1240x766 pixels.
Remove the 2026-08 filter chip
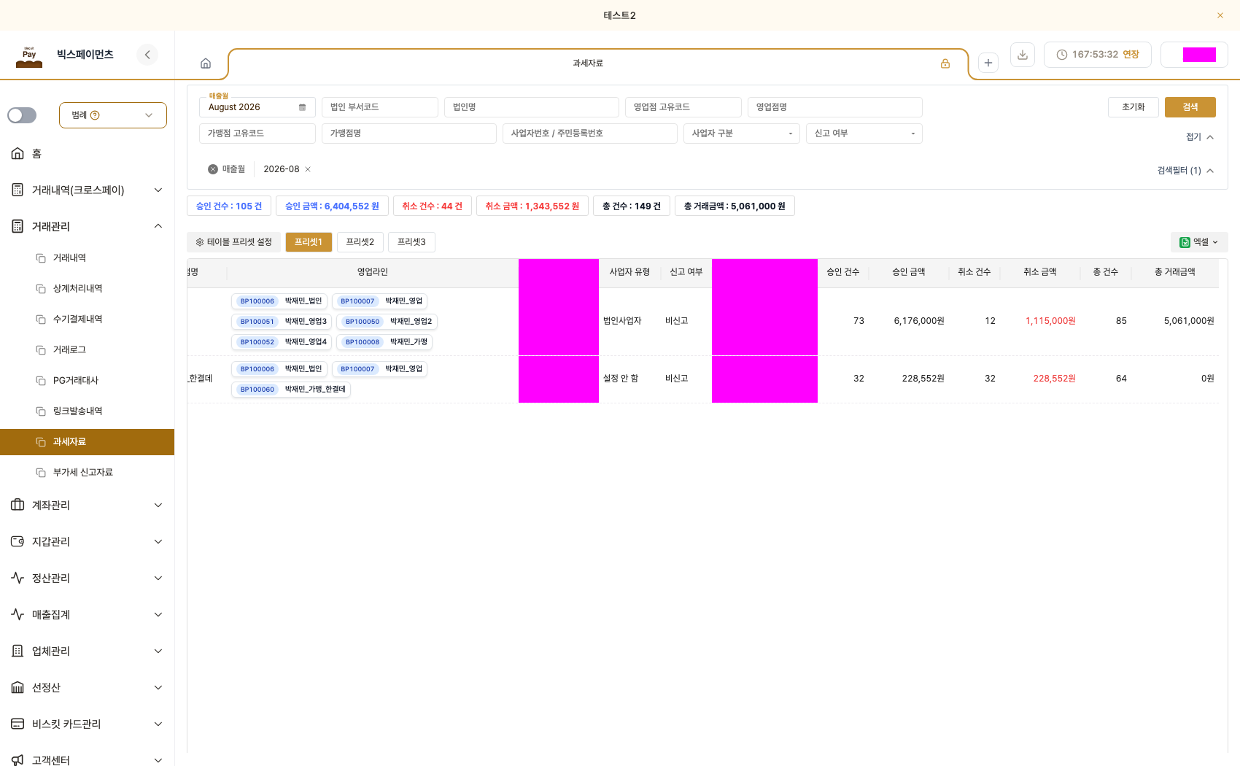[308, 169]
